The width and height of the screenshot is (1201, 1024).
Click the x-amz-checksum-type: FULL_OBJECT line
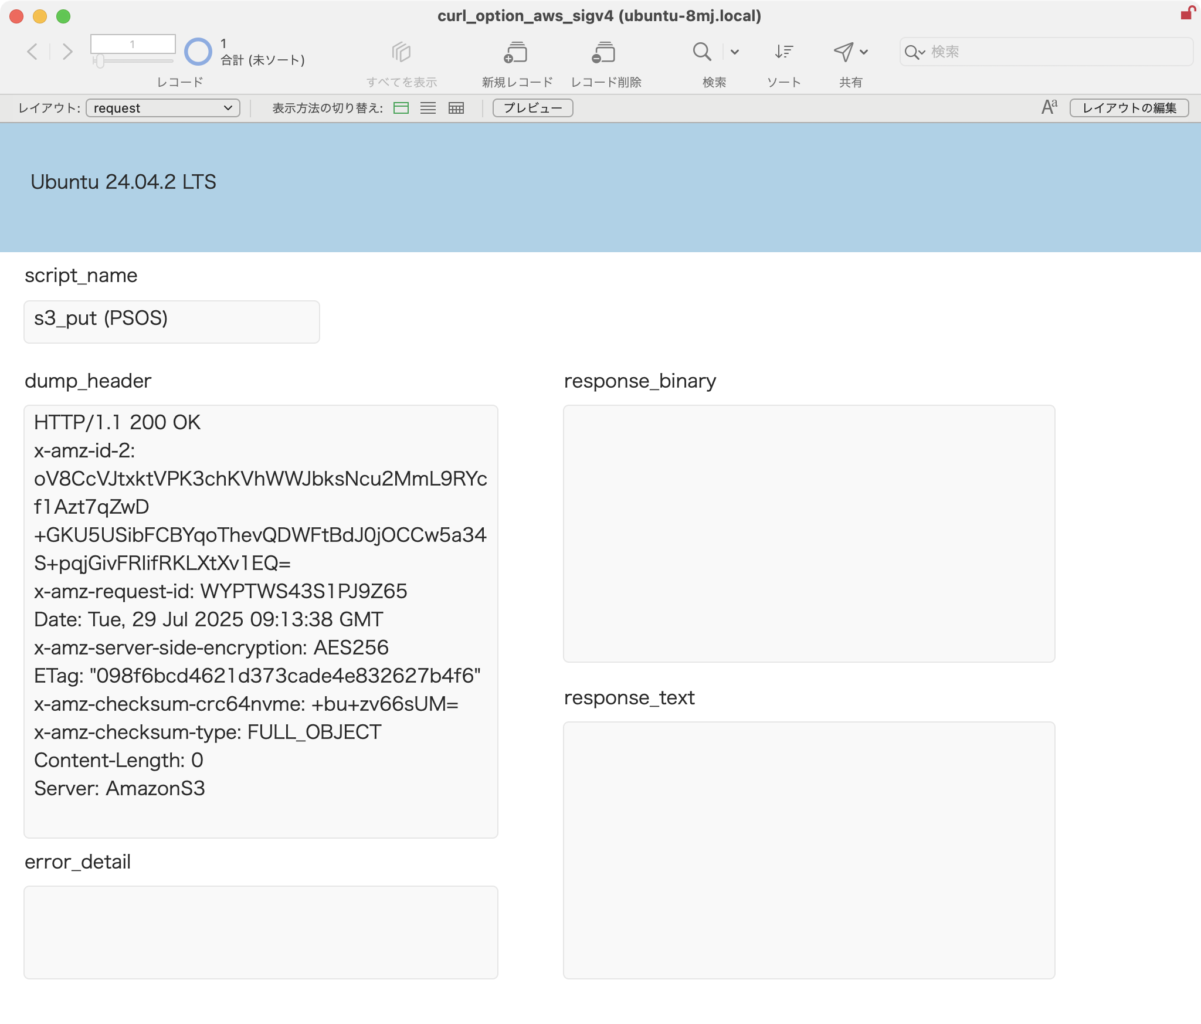(x=208, y=732)
